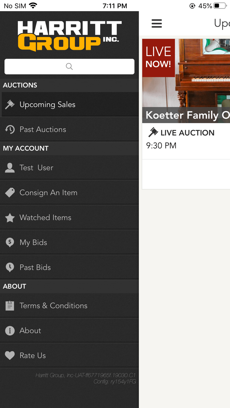
Task: Select Past Auctions from the sidebar
Action: click(x=43, y=130)
